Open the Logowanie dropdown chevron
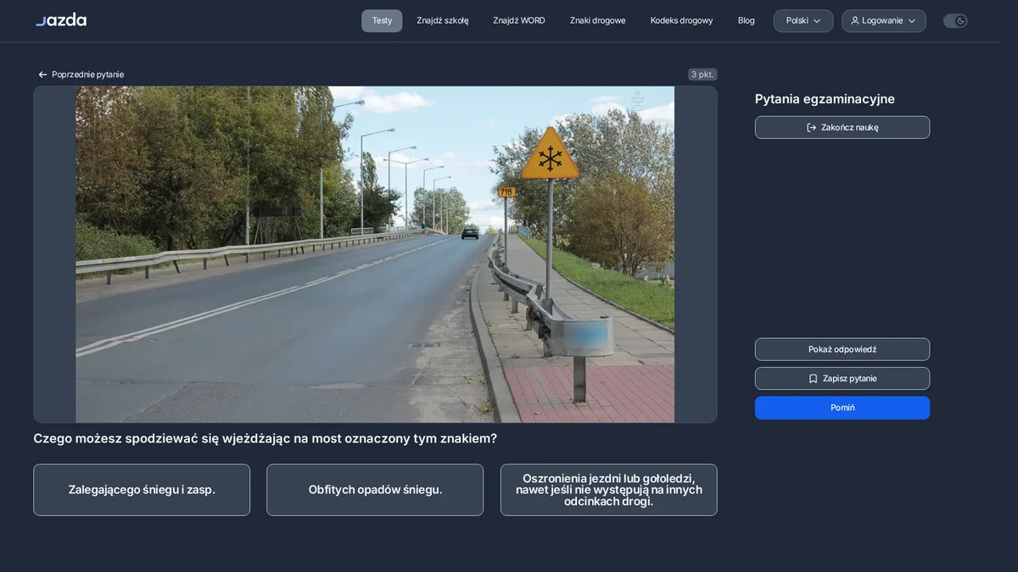1018x572 pixels. click(x=912, y=20)
